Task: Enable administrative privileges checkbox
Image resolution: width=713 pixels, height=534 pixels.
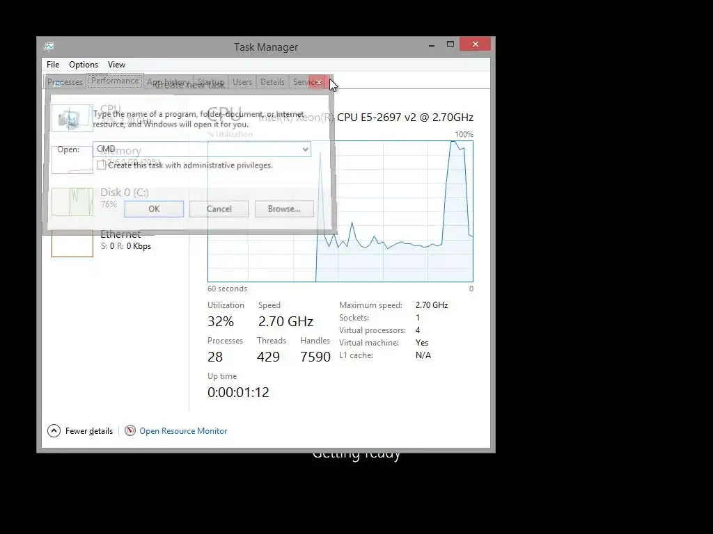Action: (102, 165)
